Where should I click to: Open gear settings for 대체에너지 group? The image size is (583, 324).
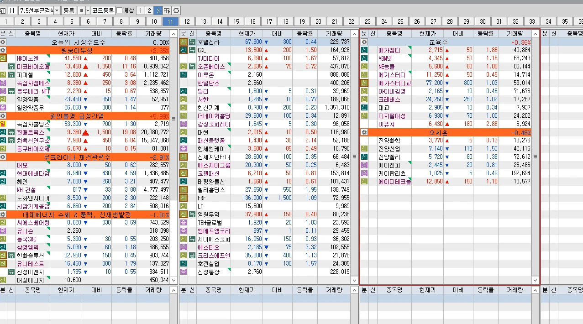coord(3,214)
